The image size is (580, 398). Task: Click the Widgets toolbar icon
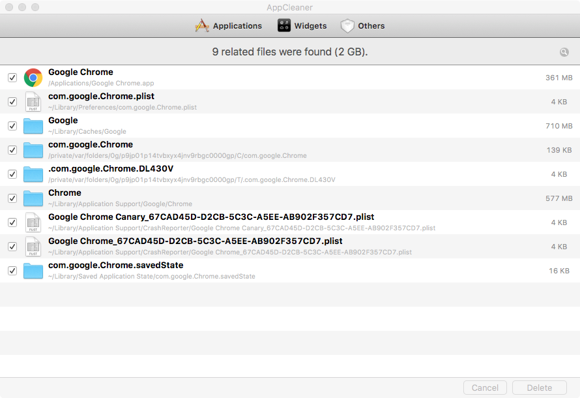click(284, 25)
